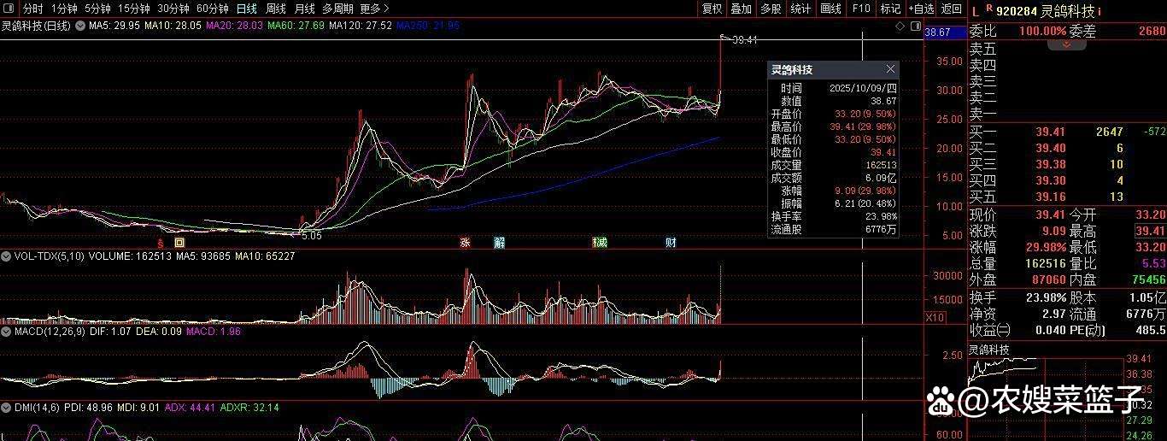
Task: Select the 月线 monthly chart tab
Action: [x=304, y=9]
